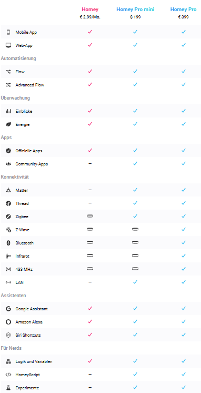Click the Zigbee icon
Screen dimensions: 201x393
pyautogui.click(x=8, y=217)
